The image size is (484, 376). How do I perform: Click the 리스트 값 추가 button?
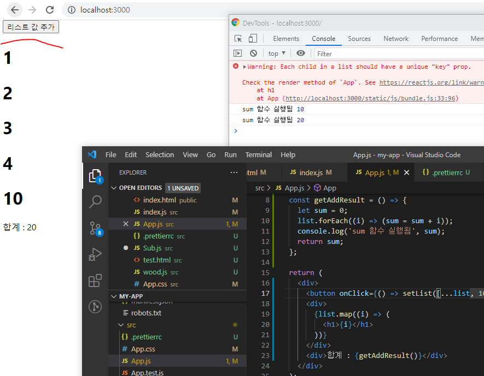(x=31, y=27)
